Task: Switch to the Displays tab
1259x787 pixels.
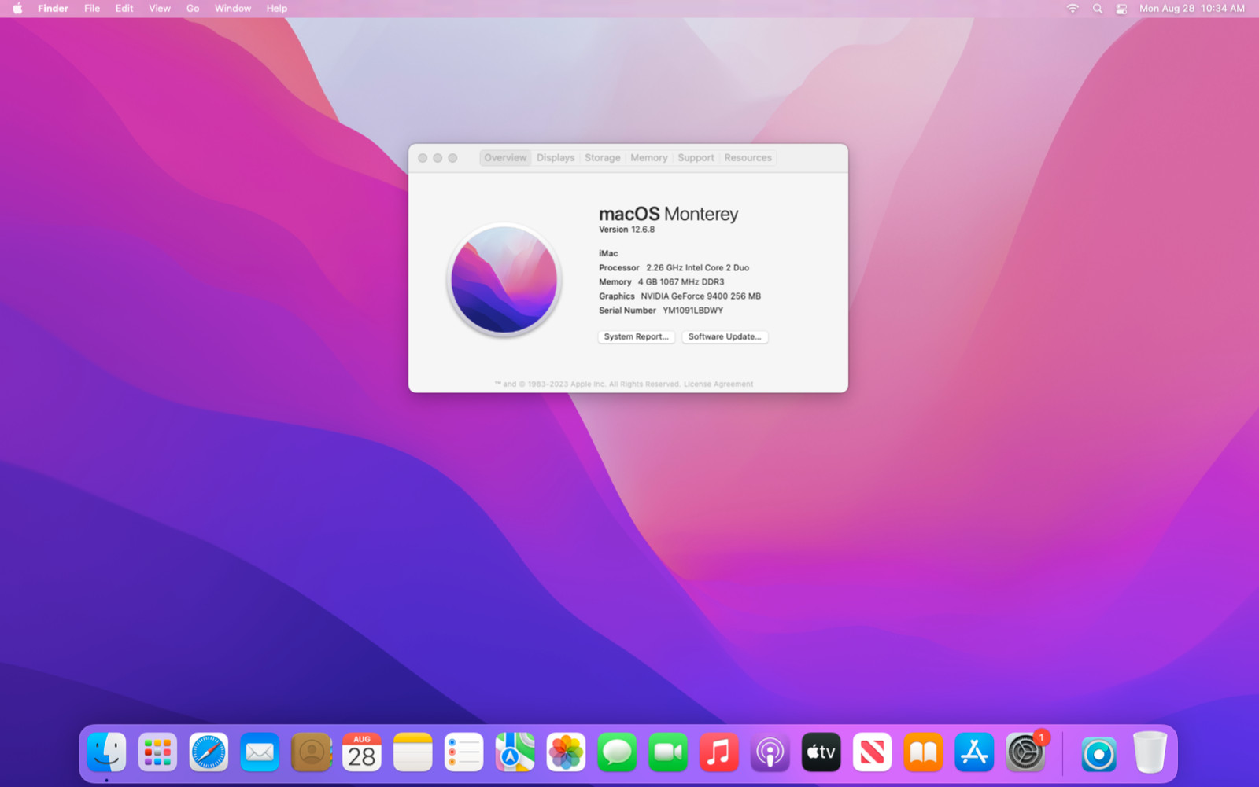Action: 556,158
